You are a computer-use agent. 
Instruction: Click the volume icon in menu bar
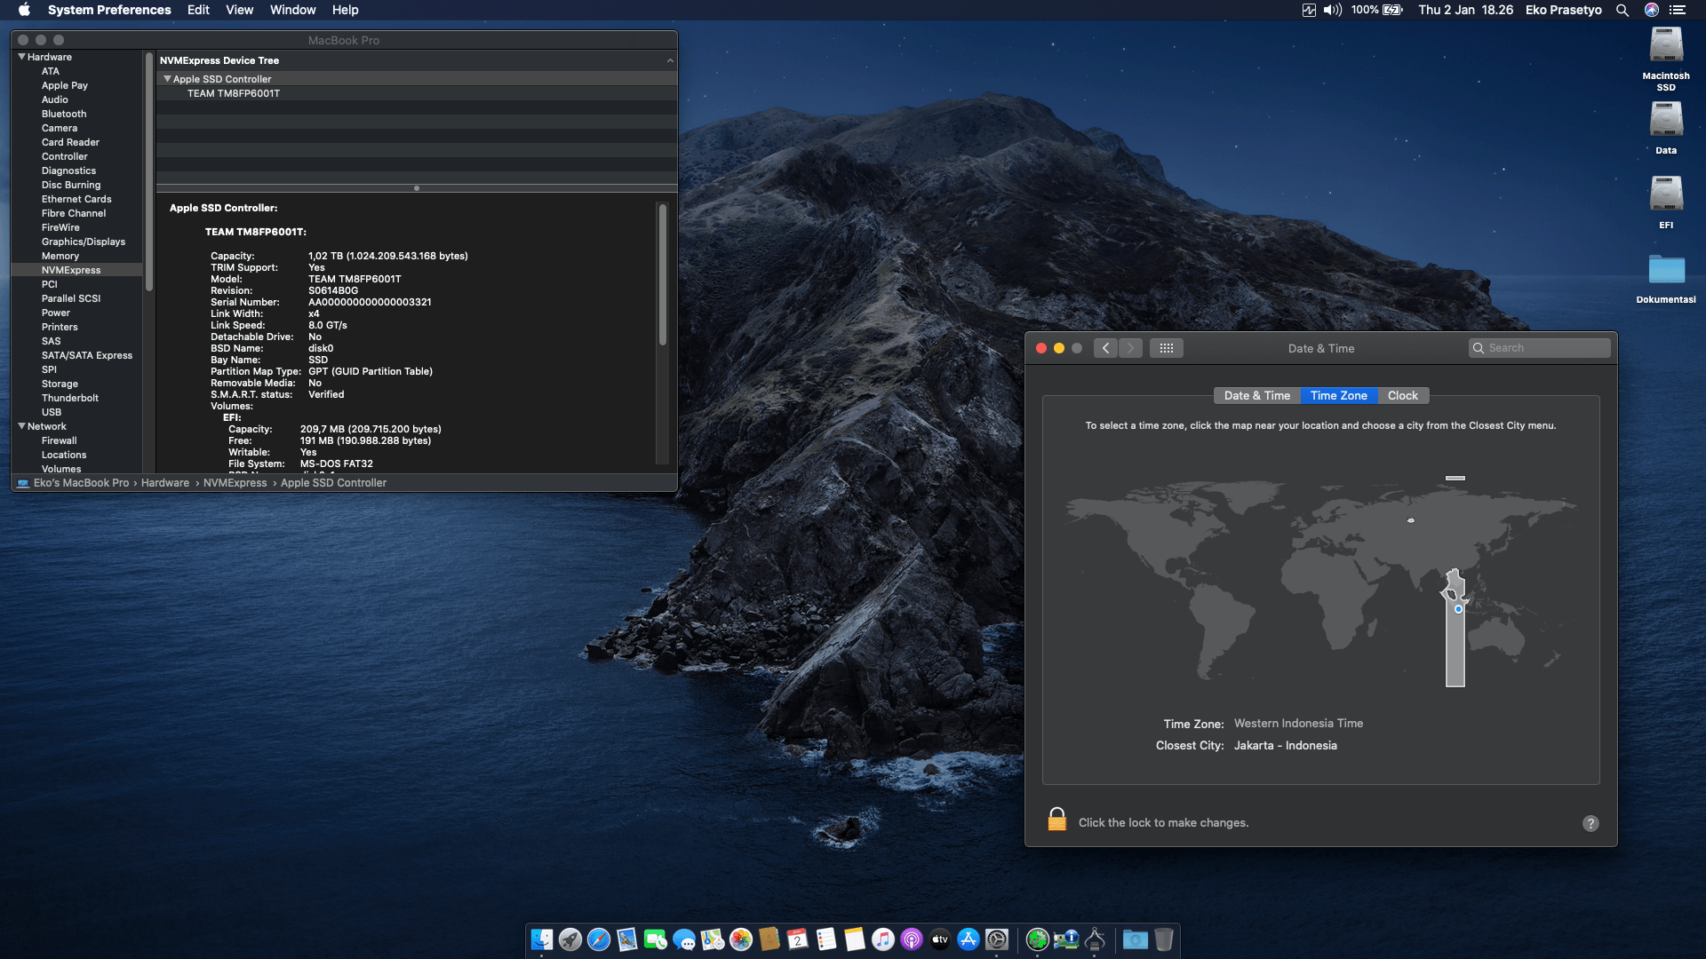tap(1333, 10)
